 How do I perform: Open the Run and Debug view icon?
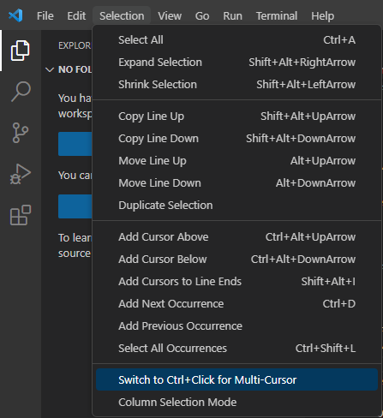[21, 174]
